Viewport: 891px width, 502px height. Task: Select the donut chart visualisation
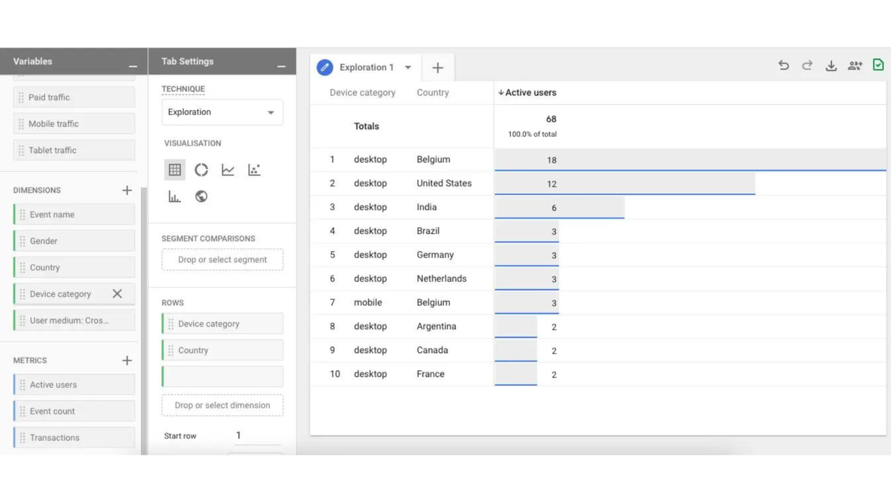pos(201,169)
